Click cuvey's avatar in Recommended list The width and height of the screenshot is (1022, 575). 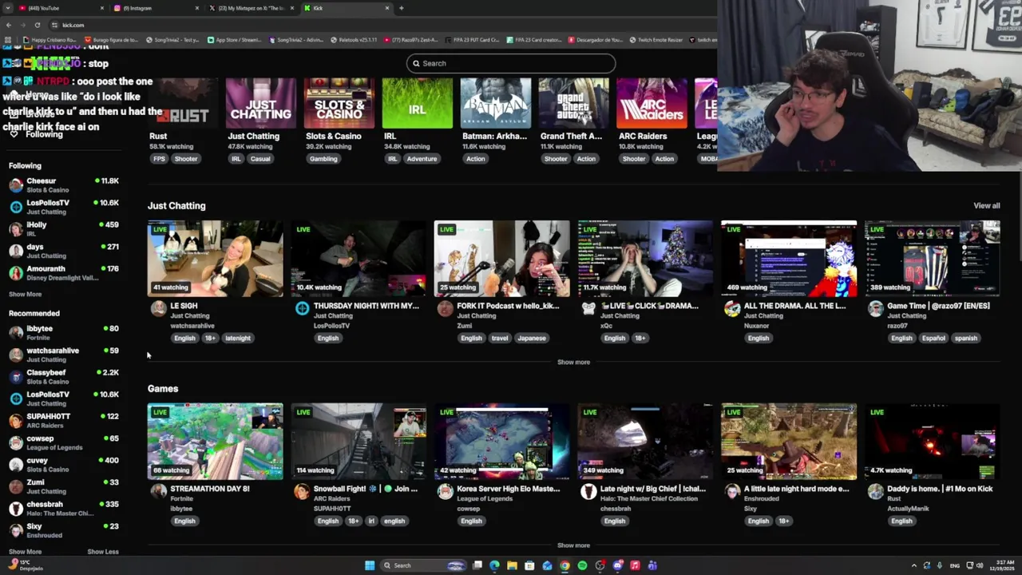16,465
